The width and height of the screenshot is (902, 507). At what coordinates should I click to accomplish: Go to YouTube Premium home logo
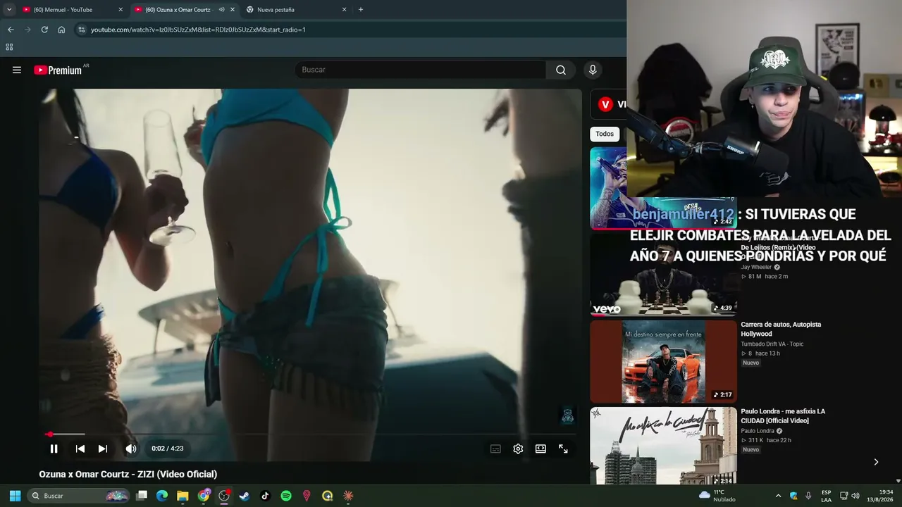point(58,70)
